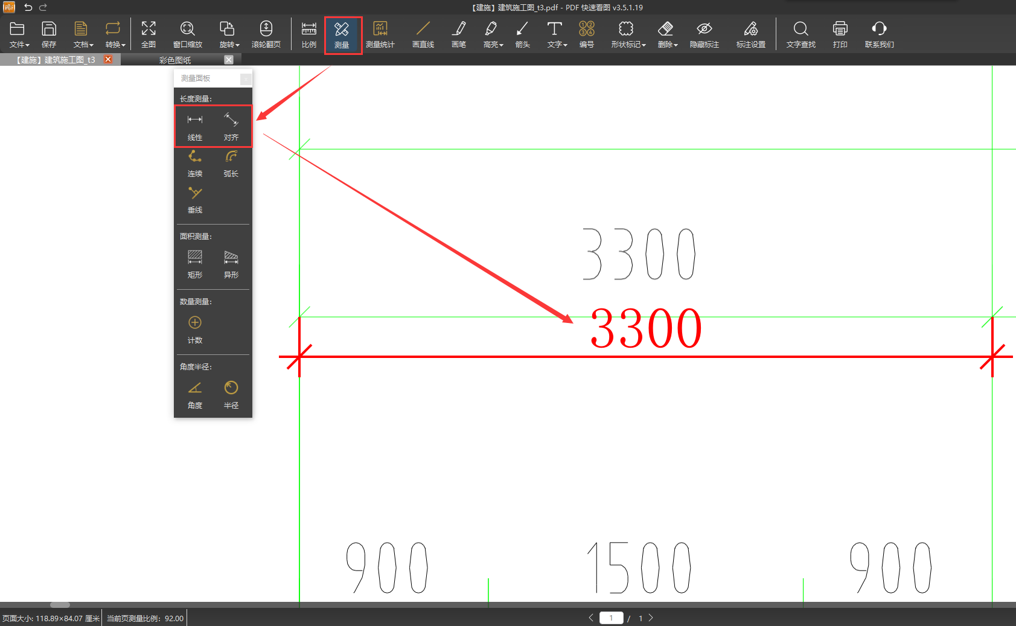The width and height of the screenshot is (1016, 626).
Task: Open 标注设置 annotation settings
Action: (751, 35)
